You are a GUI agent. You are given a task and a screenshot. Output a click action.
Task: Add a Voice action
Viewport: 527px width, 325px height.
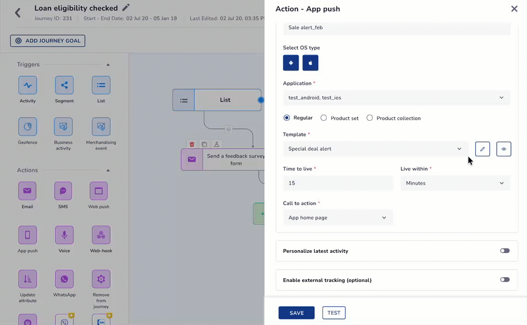(x=64, y=235)
